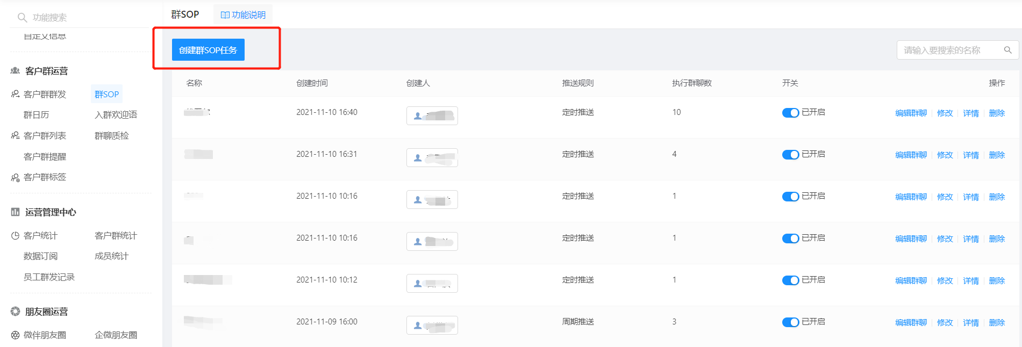Screen dimensions: 1022x347
Task: Click the 朋友圈运营 section icon
Action: 15,312
